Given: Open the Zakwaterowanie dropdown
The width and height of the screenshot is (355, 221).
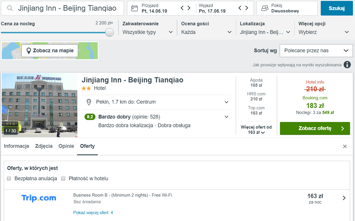Looking at the screenshot, I should (x=148, y=32).
